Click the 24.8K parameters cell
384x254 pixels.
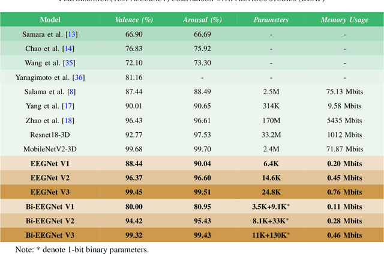coord(271,192)
